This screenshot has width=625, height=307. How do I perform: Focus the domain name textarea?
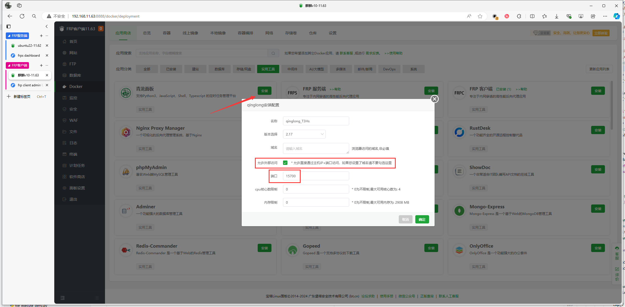[316, 148]
